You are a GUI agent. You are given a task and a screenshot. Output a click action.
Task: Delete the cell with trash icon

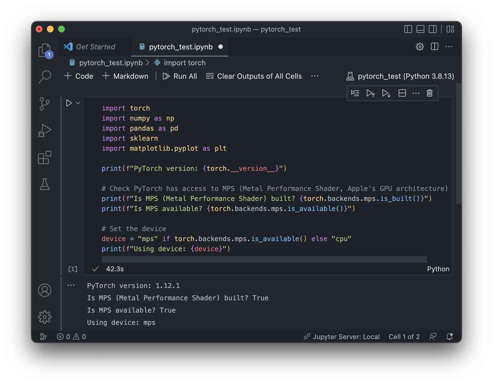click(430, 93)
